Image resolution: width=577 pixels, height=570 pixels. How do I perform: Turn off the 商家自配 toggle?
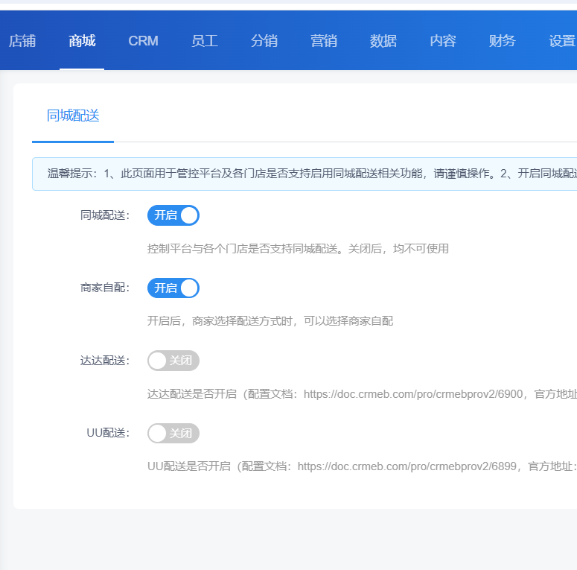click(173, 288)
